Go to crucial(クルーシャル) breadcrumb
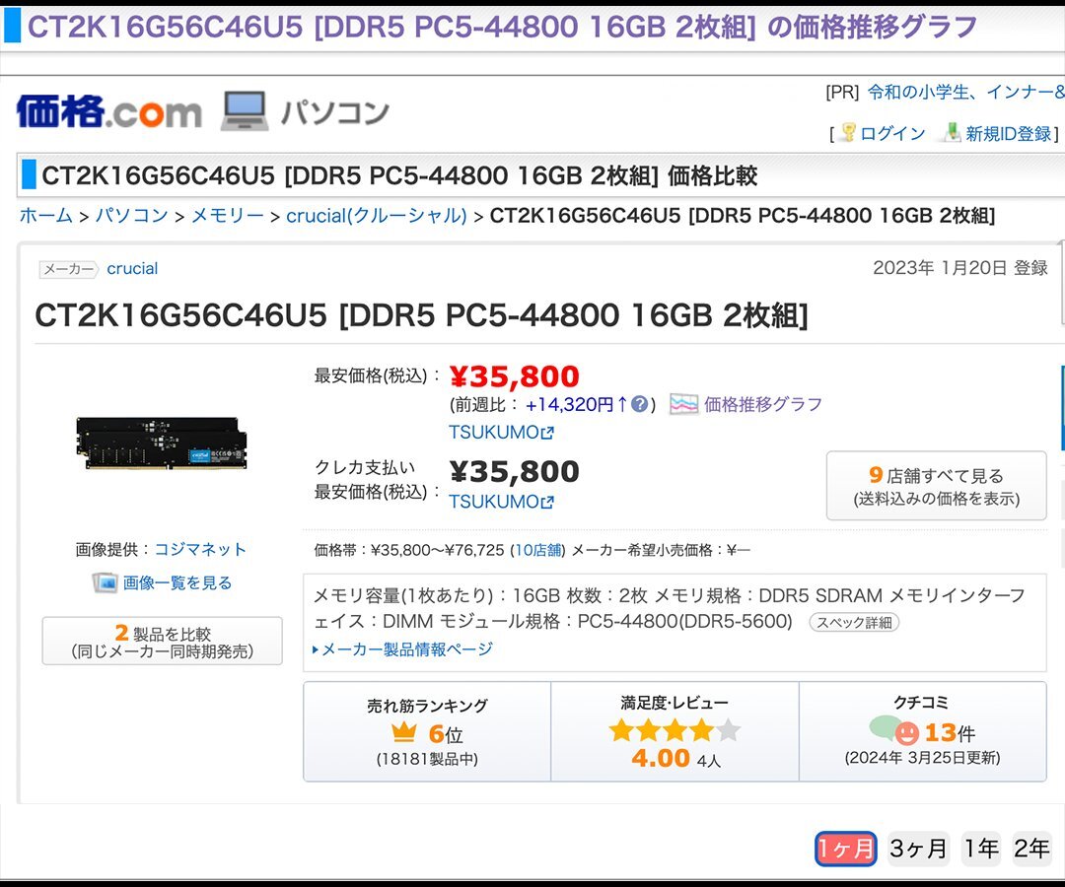1065x887 pixels. pyautogui.click(x=377, y=216)
